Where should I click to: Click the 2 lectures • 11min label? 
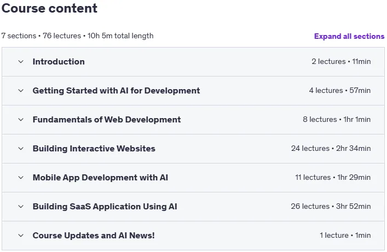(341, 61)
